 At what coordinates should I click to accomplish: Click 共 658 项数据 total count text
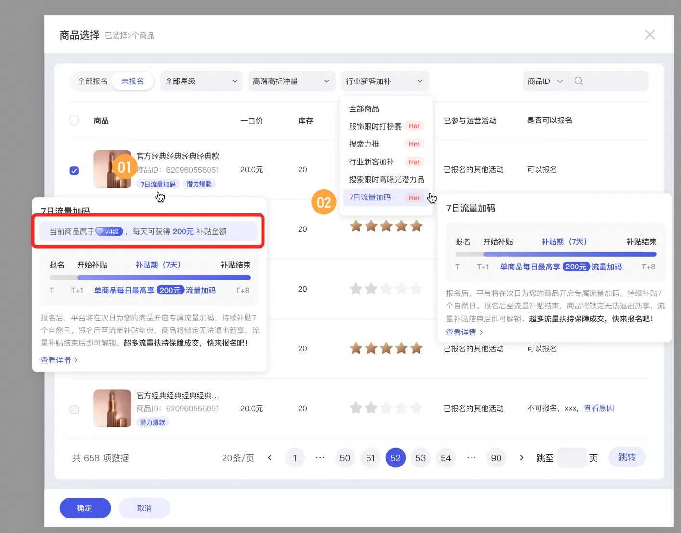[x=100, y=458]
